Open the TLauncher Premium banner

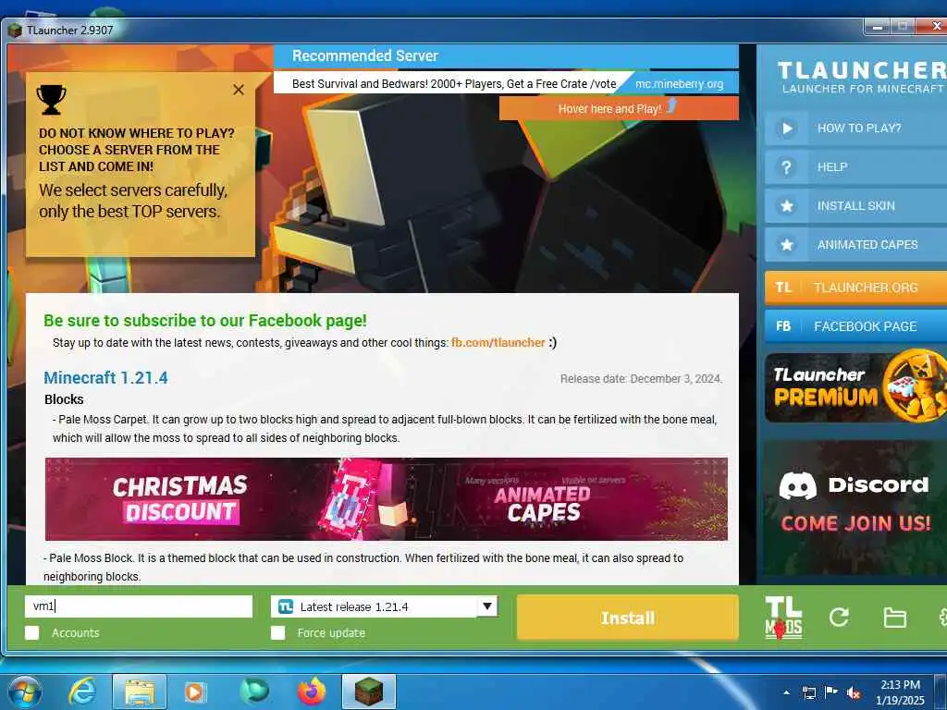tap(855, 387)
